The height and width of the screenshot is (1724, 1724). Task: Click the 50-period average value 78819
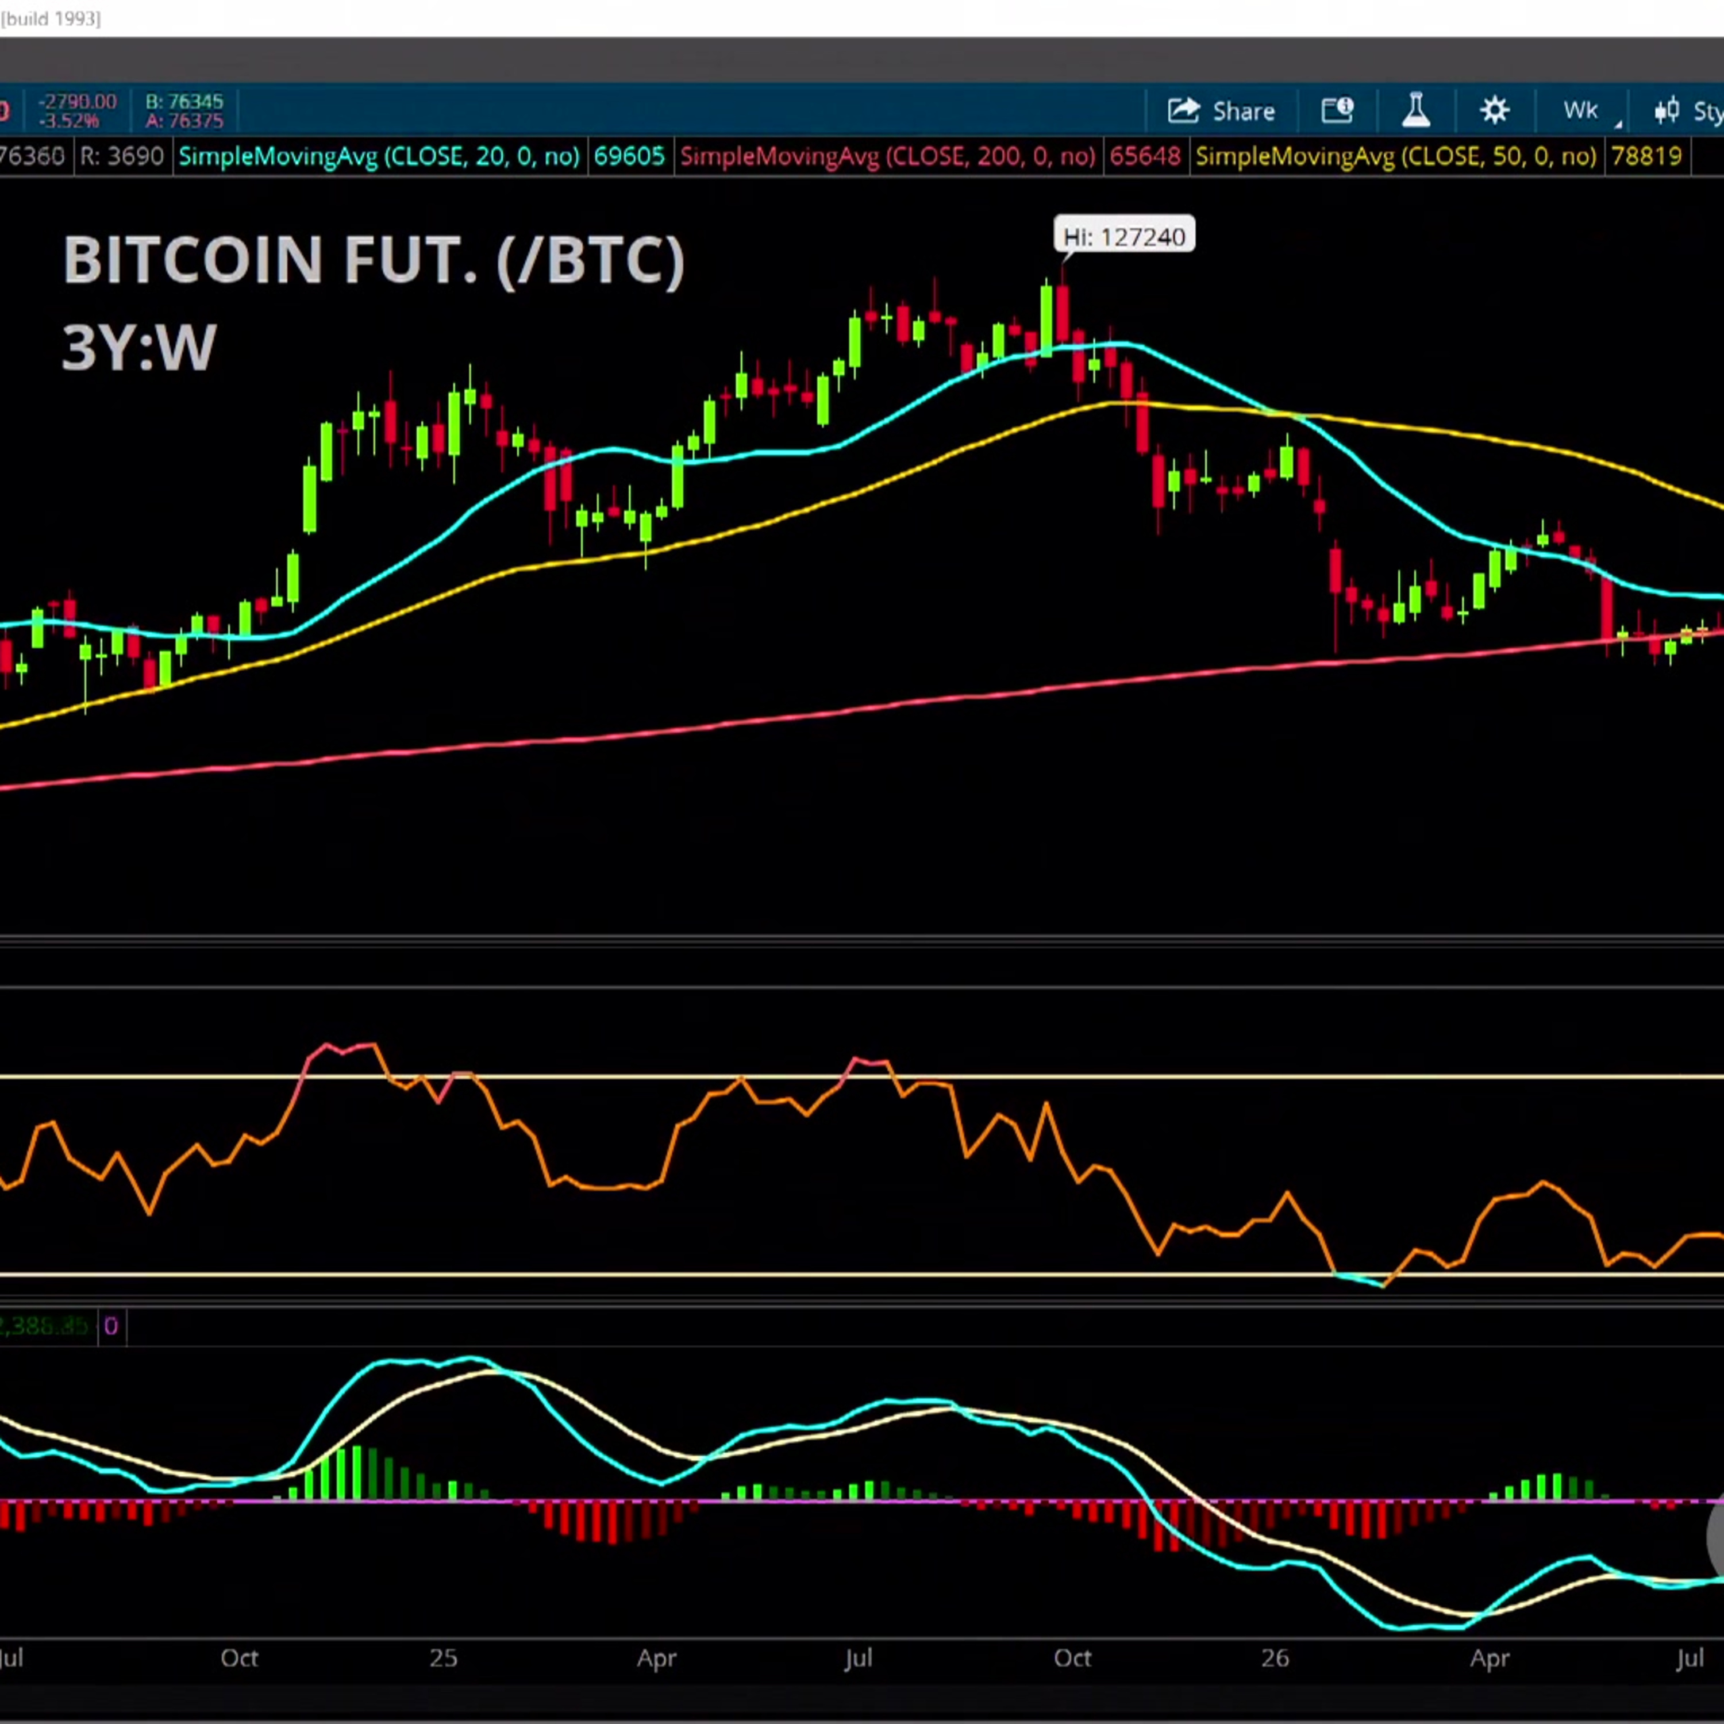coord(1646,157)
